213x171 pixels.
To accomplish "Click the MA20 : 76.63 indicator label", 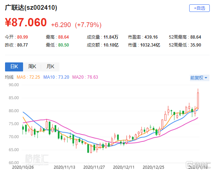I will tap(85, 77).
